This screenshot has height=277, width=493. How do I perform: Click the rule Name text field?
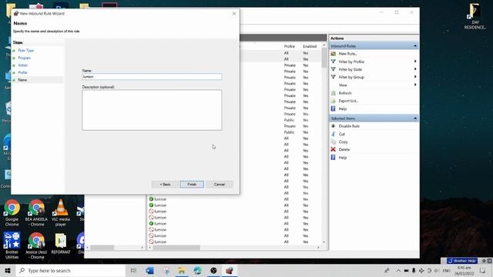pyautogui.click(x=152, y=77)
